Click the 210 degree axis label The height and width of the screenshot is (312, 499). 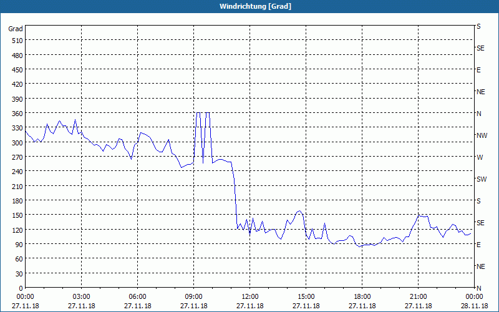click(18, 186)
